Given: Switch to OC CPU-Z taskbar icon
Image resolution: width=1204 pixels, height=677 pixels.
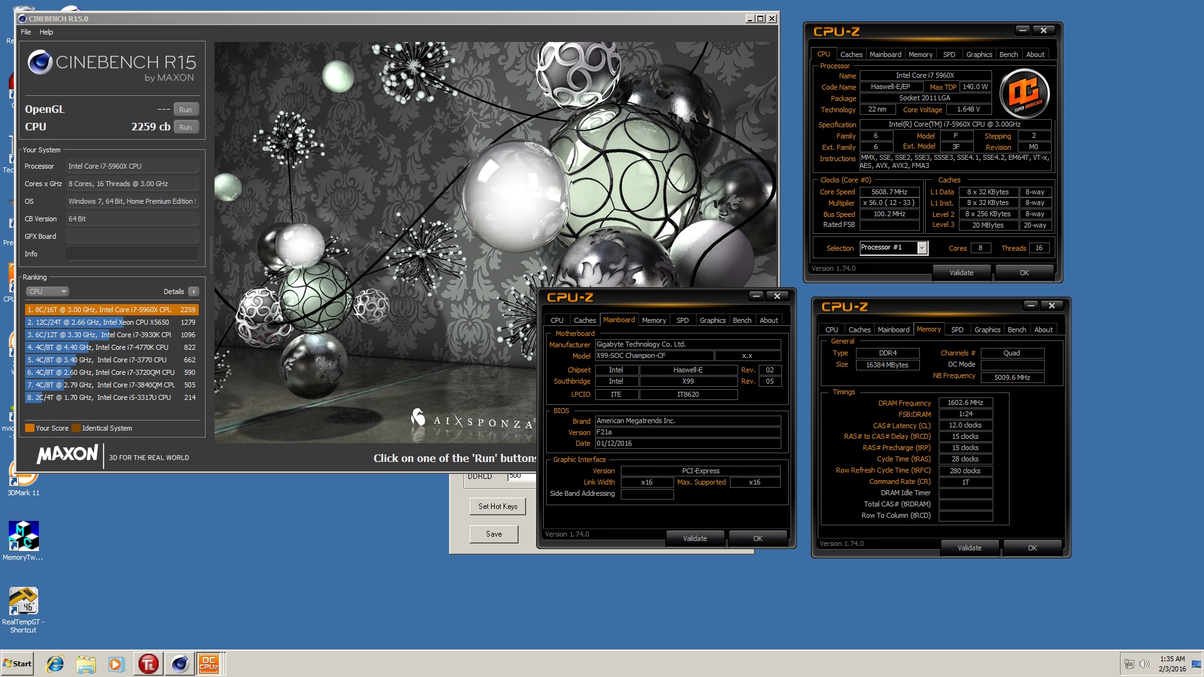Looking at the screenshot, I should (x=209, y=664).
